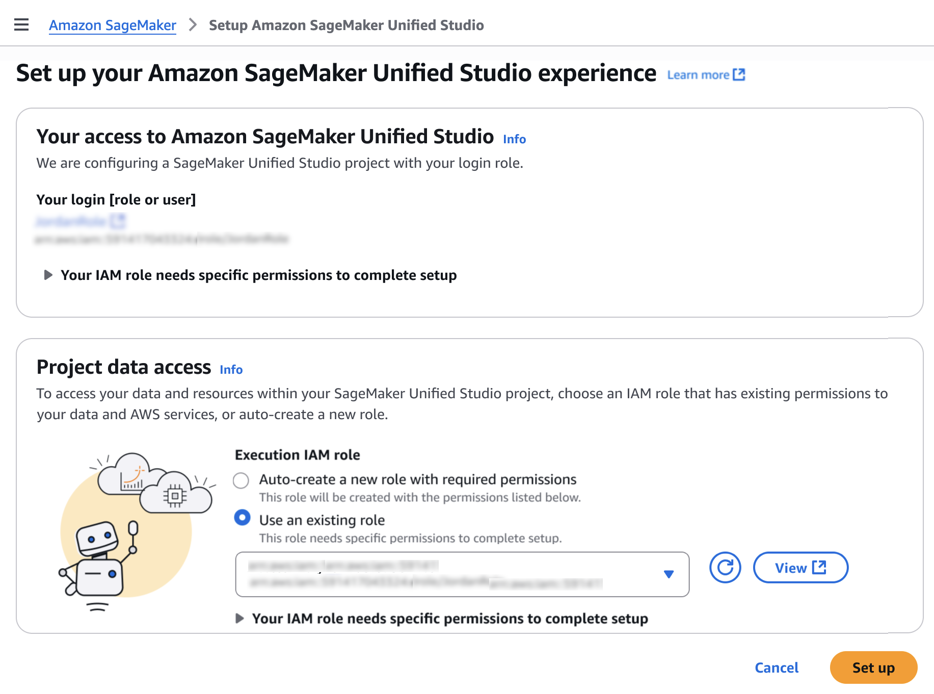
Task: Click the Set up button
Action: 873,667
